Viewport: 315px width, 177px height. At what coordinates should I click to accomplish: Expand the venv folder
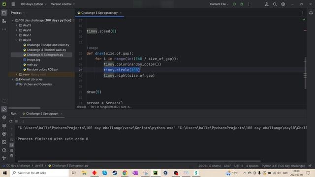pyautogui.click(x=16, y=74)
